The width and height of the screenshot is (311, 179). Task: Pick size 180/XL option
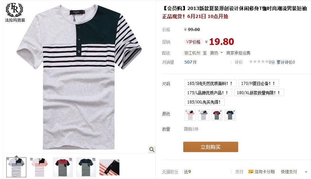pyautogui.click(x=259, y=93)
